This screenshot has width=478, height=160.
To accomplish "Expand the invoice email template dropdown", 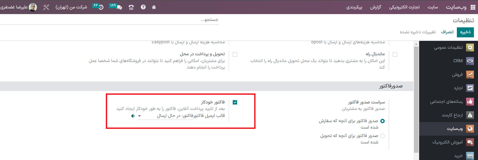I will point(139,116).
